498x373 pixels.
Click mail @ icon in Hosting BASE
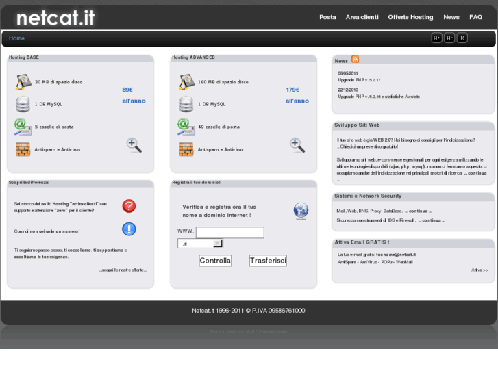23,127
